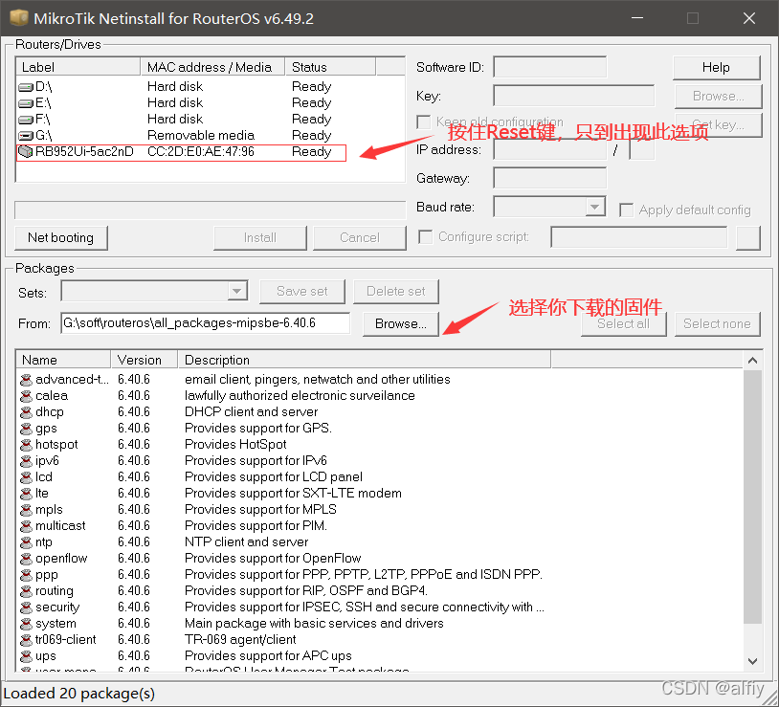Screen dimensions: 779x707
Task: Click the dhcp package icon
Action: click(x=26, y=412)
